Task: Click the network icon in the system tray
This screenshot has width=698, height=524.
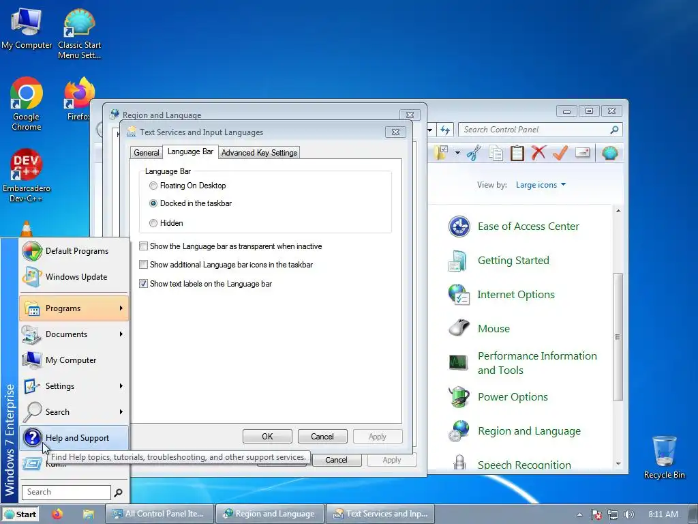Action: click(x=613, y=514)
